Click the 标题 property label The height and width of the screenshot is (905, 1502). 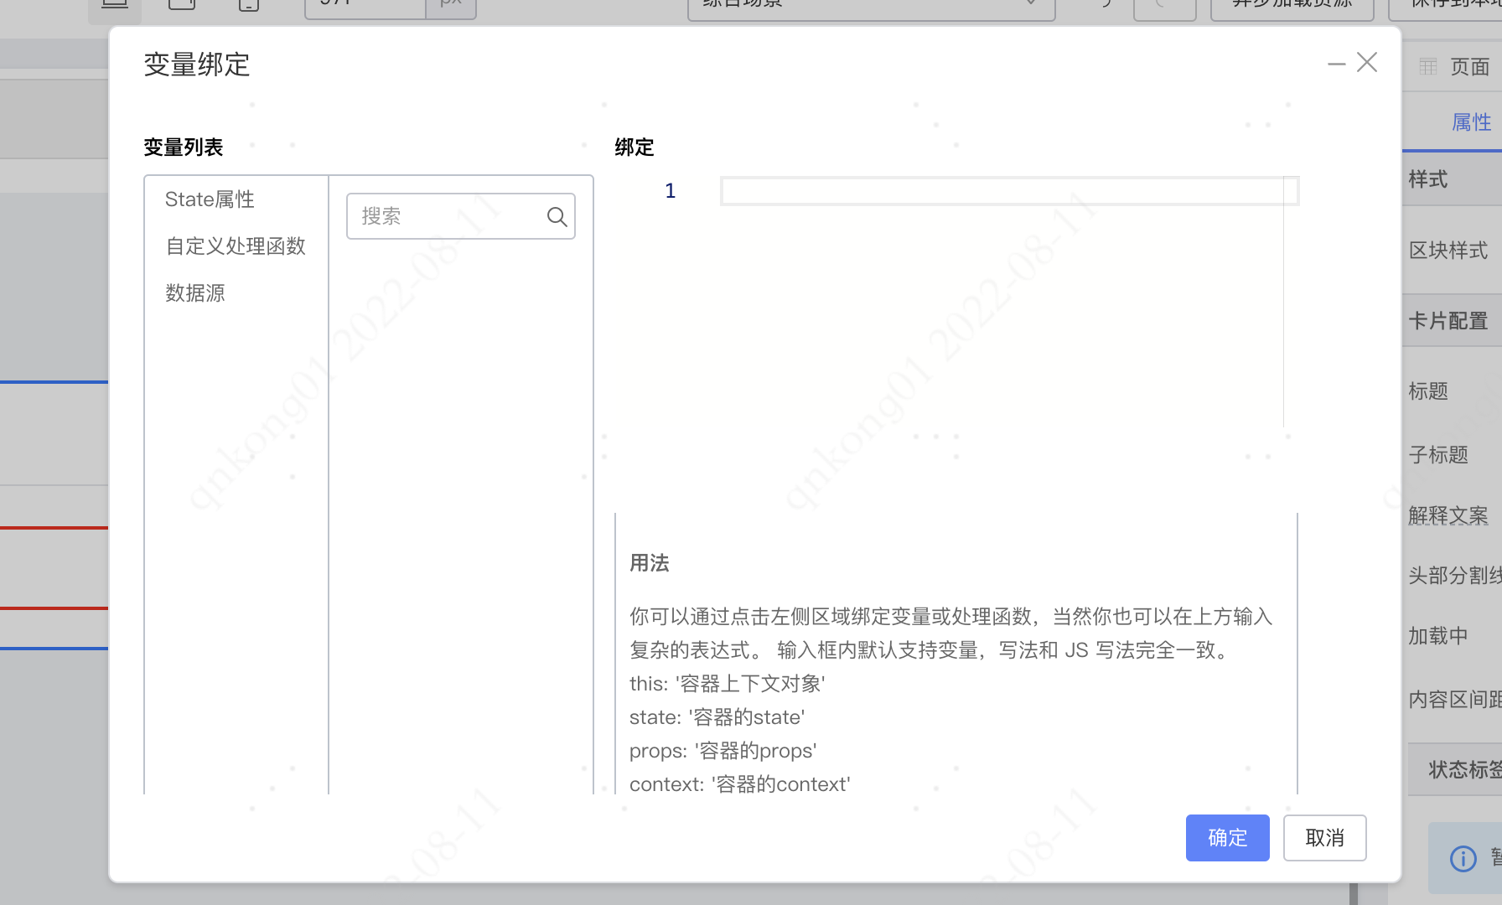pyautogui.click(x=1428, y=391)
